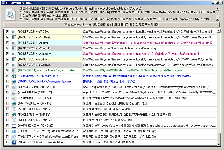Image resolution: width=224 pixels, height=150 pixels.
Task: Click the large service gear document icon
Action: click(10, 15)
